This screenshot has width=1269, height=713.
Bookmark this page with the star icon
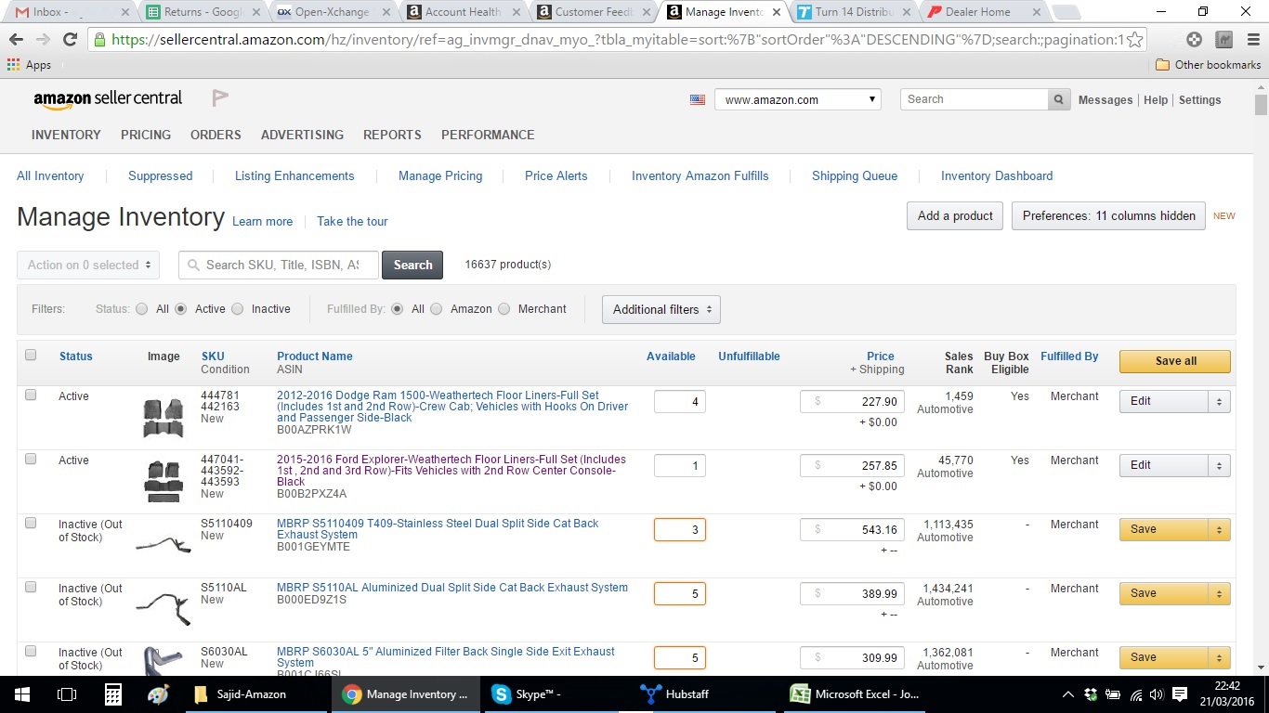pyautogui.click(x=1134, y=40)
